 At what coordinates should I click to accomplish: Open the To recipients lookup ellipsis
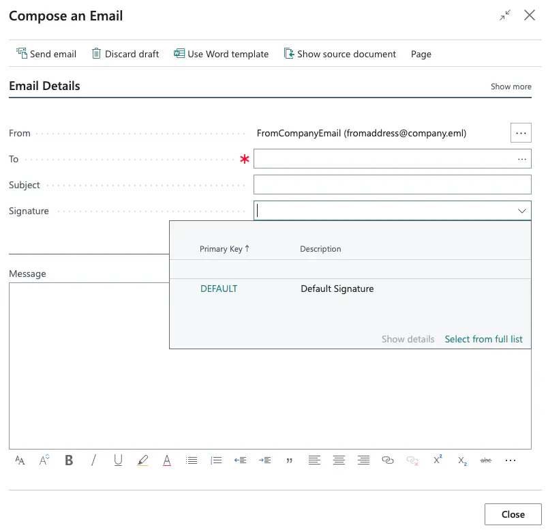[522, 159]
